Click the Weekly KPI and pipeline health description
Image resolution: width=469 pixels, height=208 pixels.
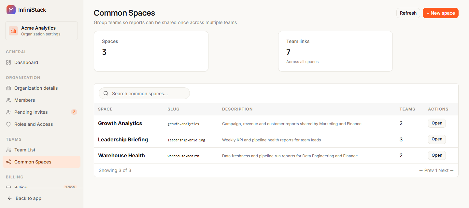point(272,140)
